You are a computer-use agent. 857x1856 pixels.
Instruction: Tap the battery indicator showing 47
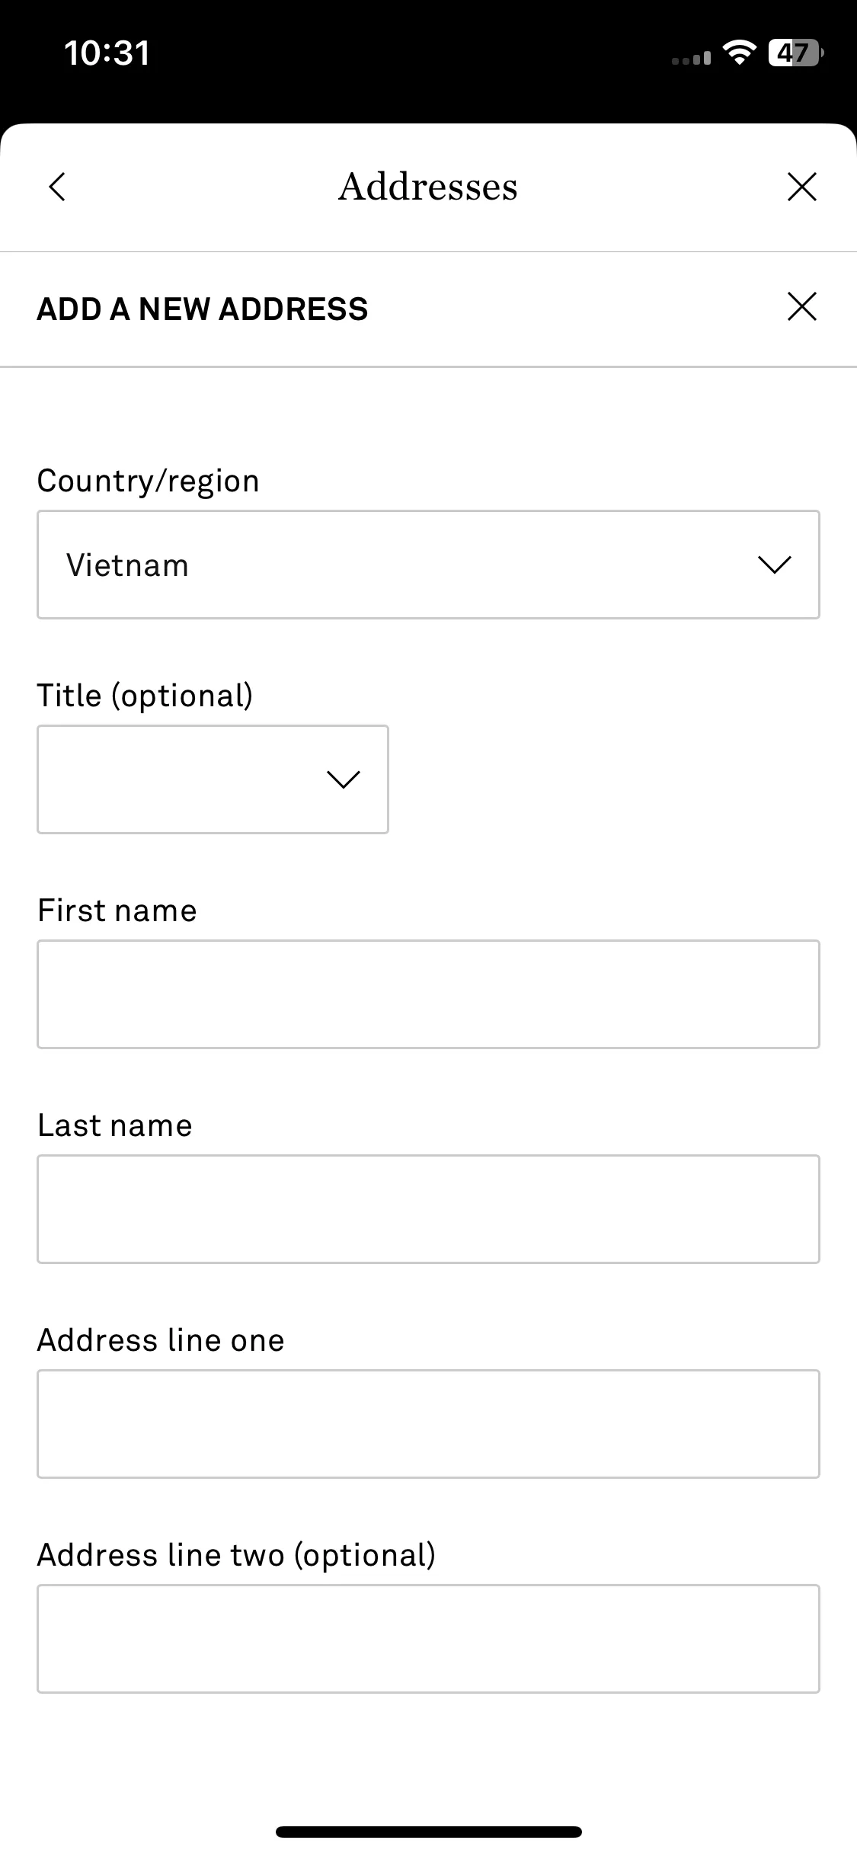[796, 53]
